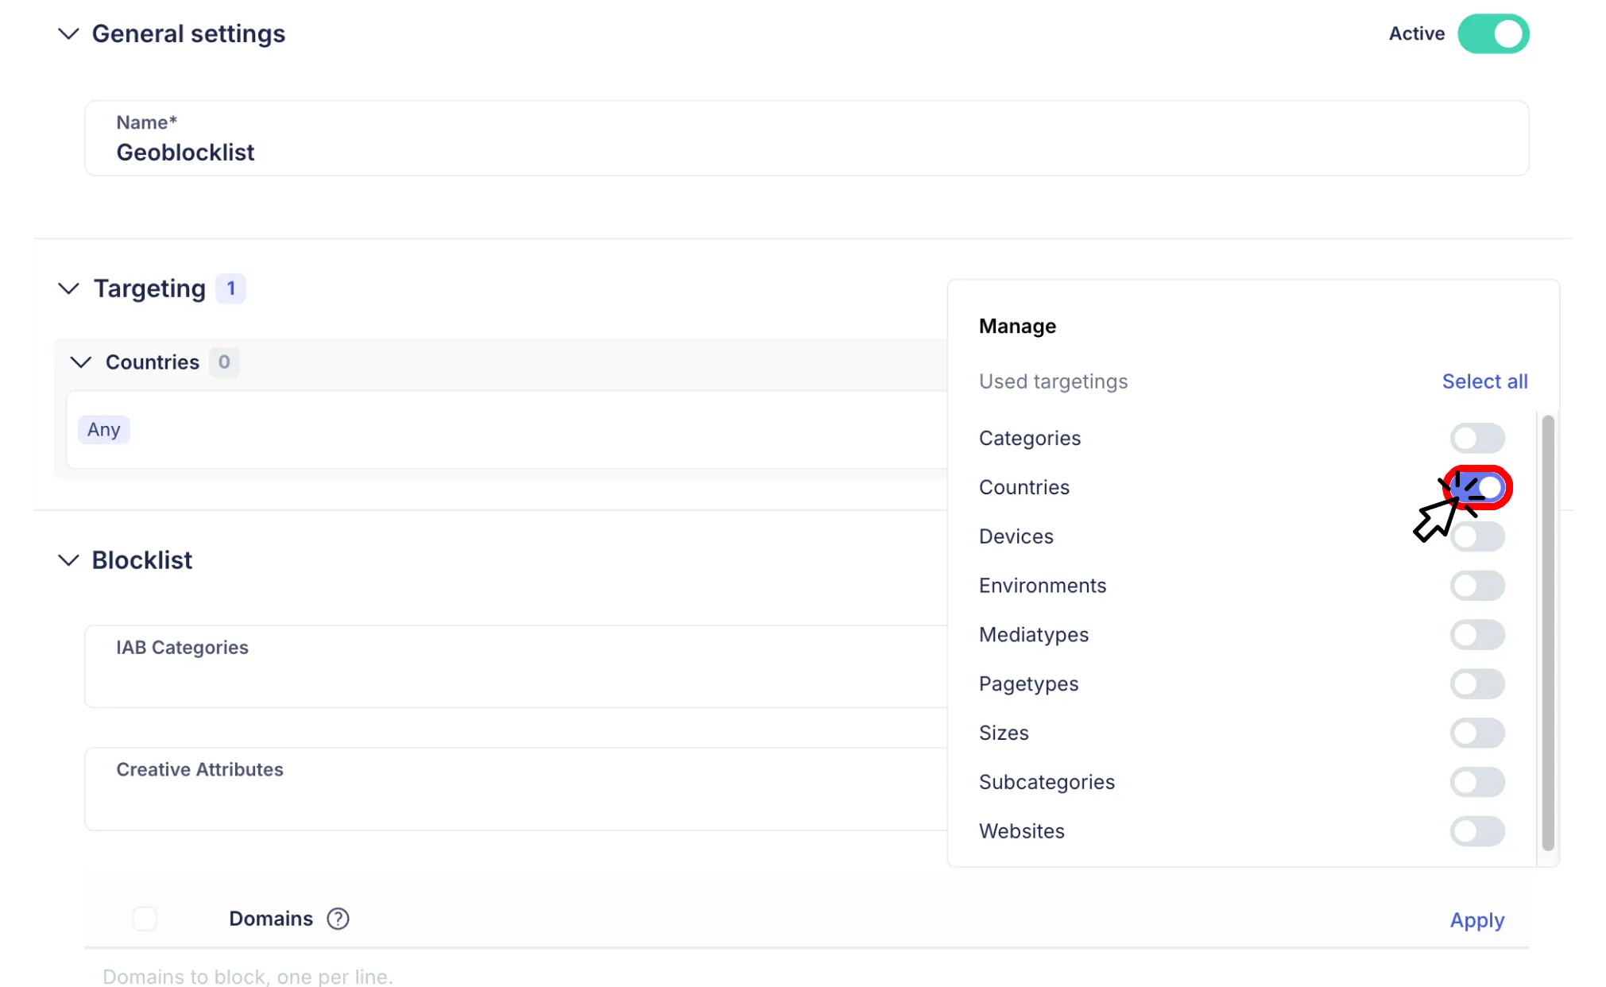Click the Select all link

(1484, 381)
